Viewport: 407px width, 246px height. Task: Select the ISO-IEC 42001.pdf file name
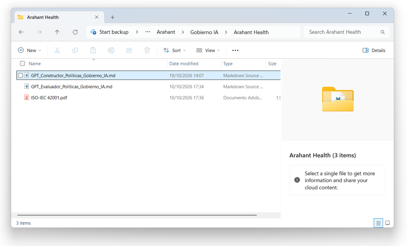coord(49,98)
